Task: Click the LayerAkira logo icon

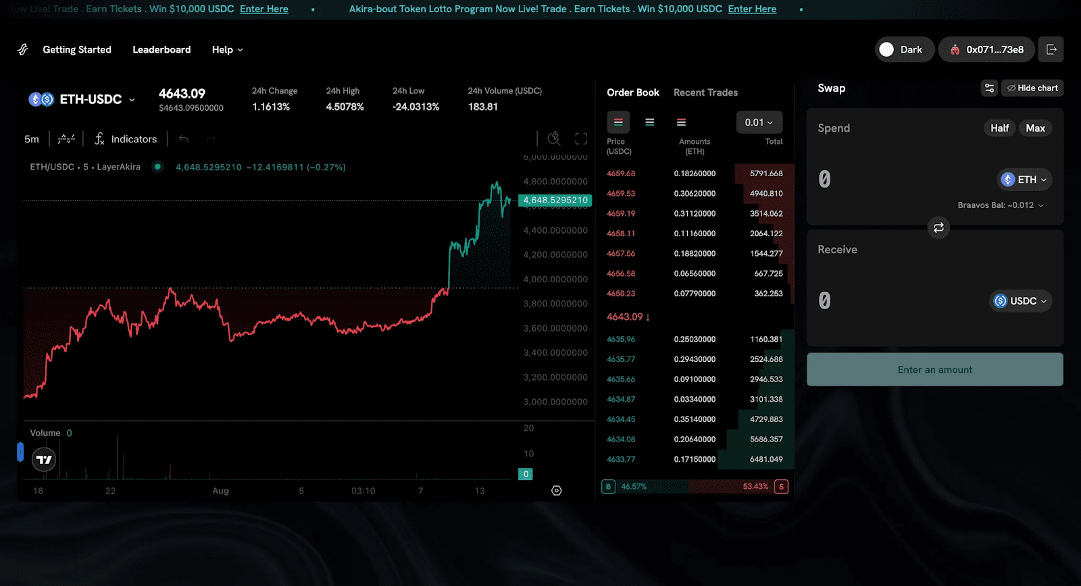Action: [x=23, y=49]
